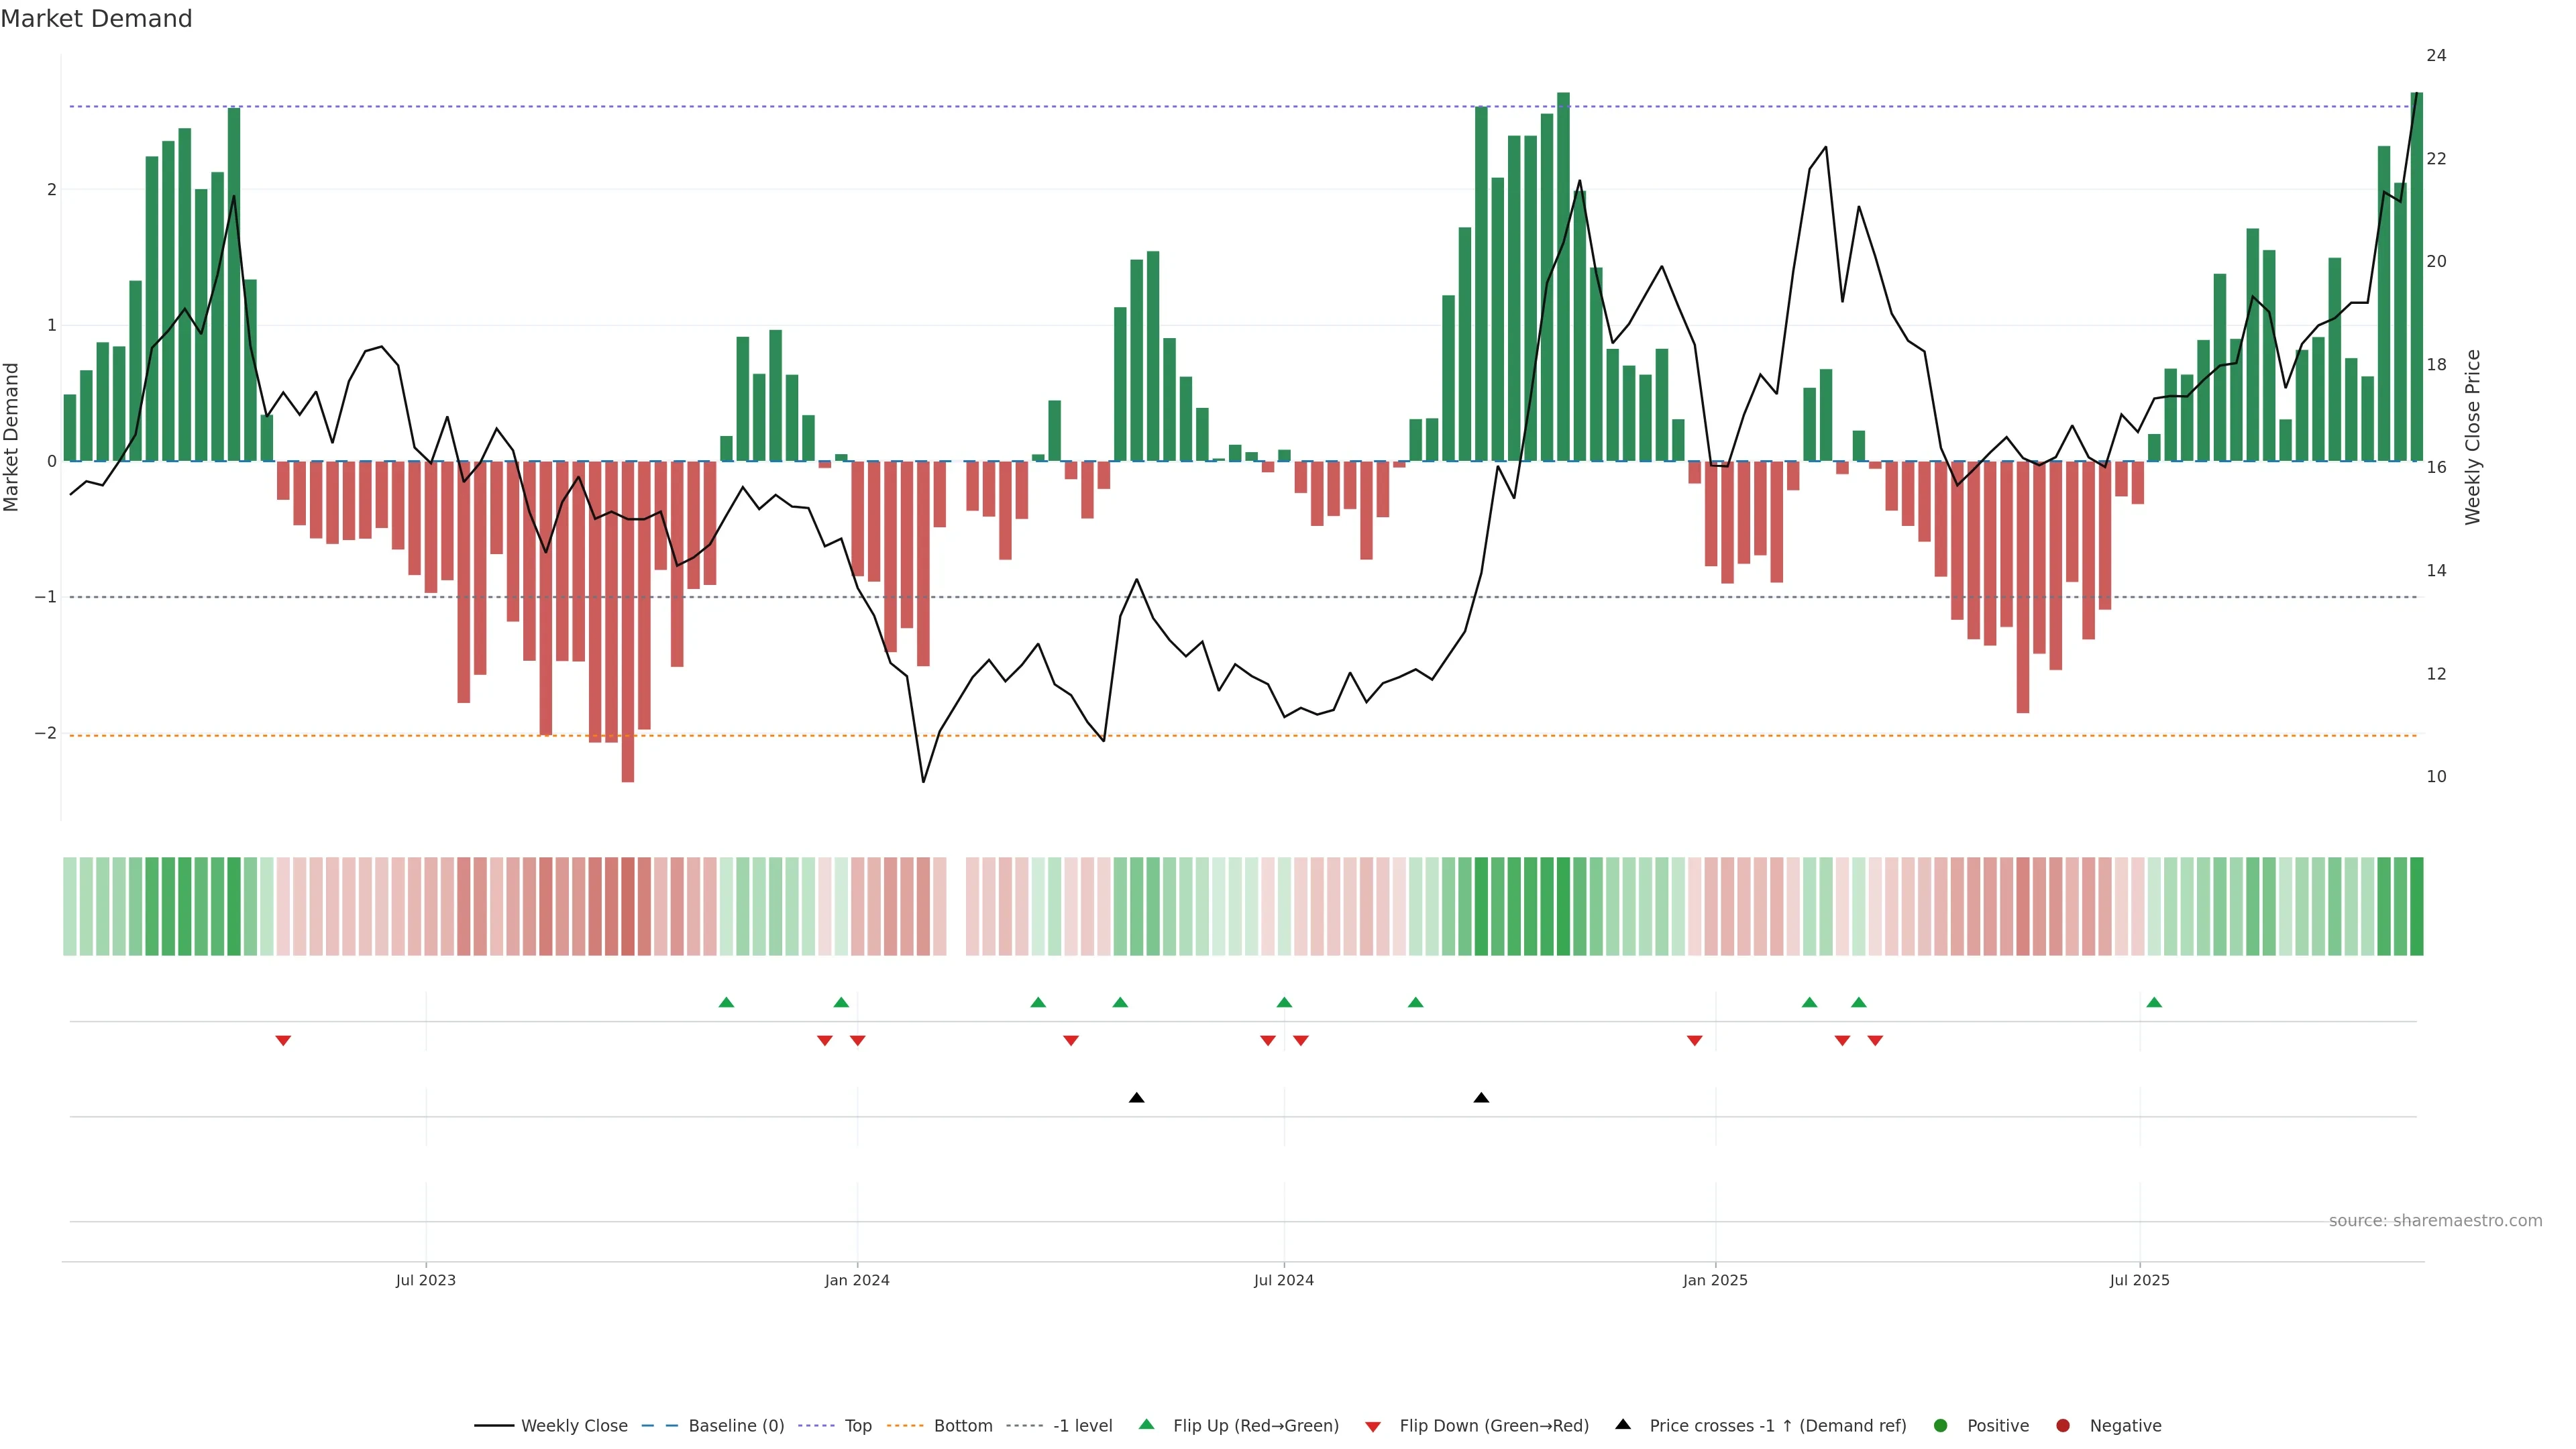Click the first black price-cross triangle marker
2576x1449 pixels.
[1136, 1098]
